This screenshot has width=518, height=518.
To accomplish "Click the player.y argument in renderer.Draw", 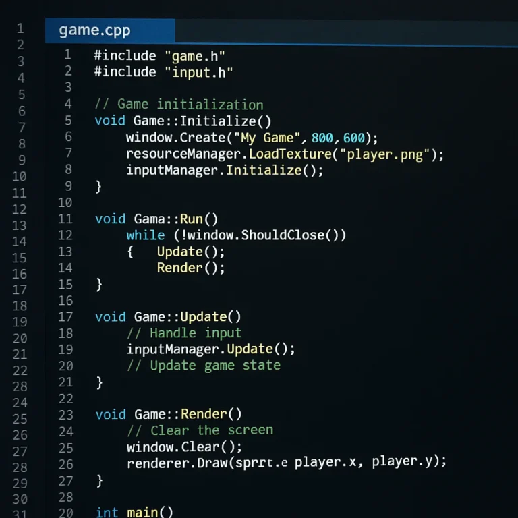I will (x=402, y=461).
